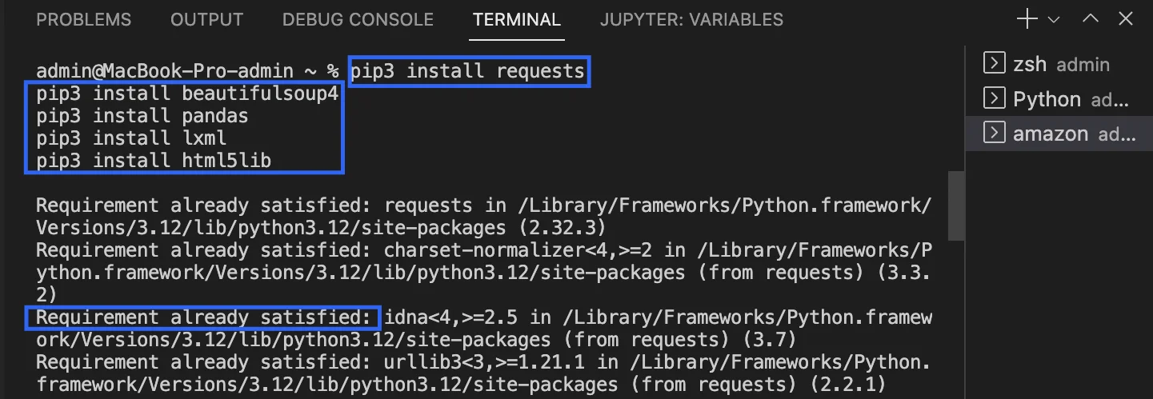Image resolution: width=1153 pixels, height=399 pixels.
Task: Click the Python terminal icon
Action: click(994, 98)
